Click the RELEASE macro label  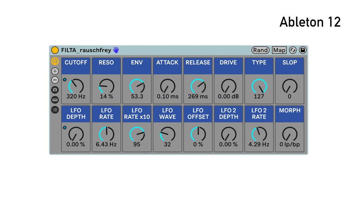point(198,63)
